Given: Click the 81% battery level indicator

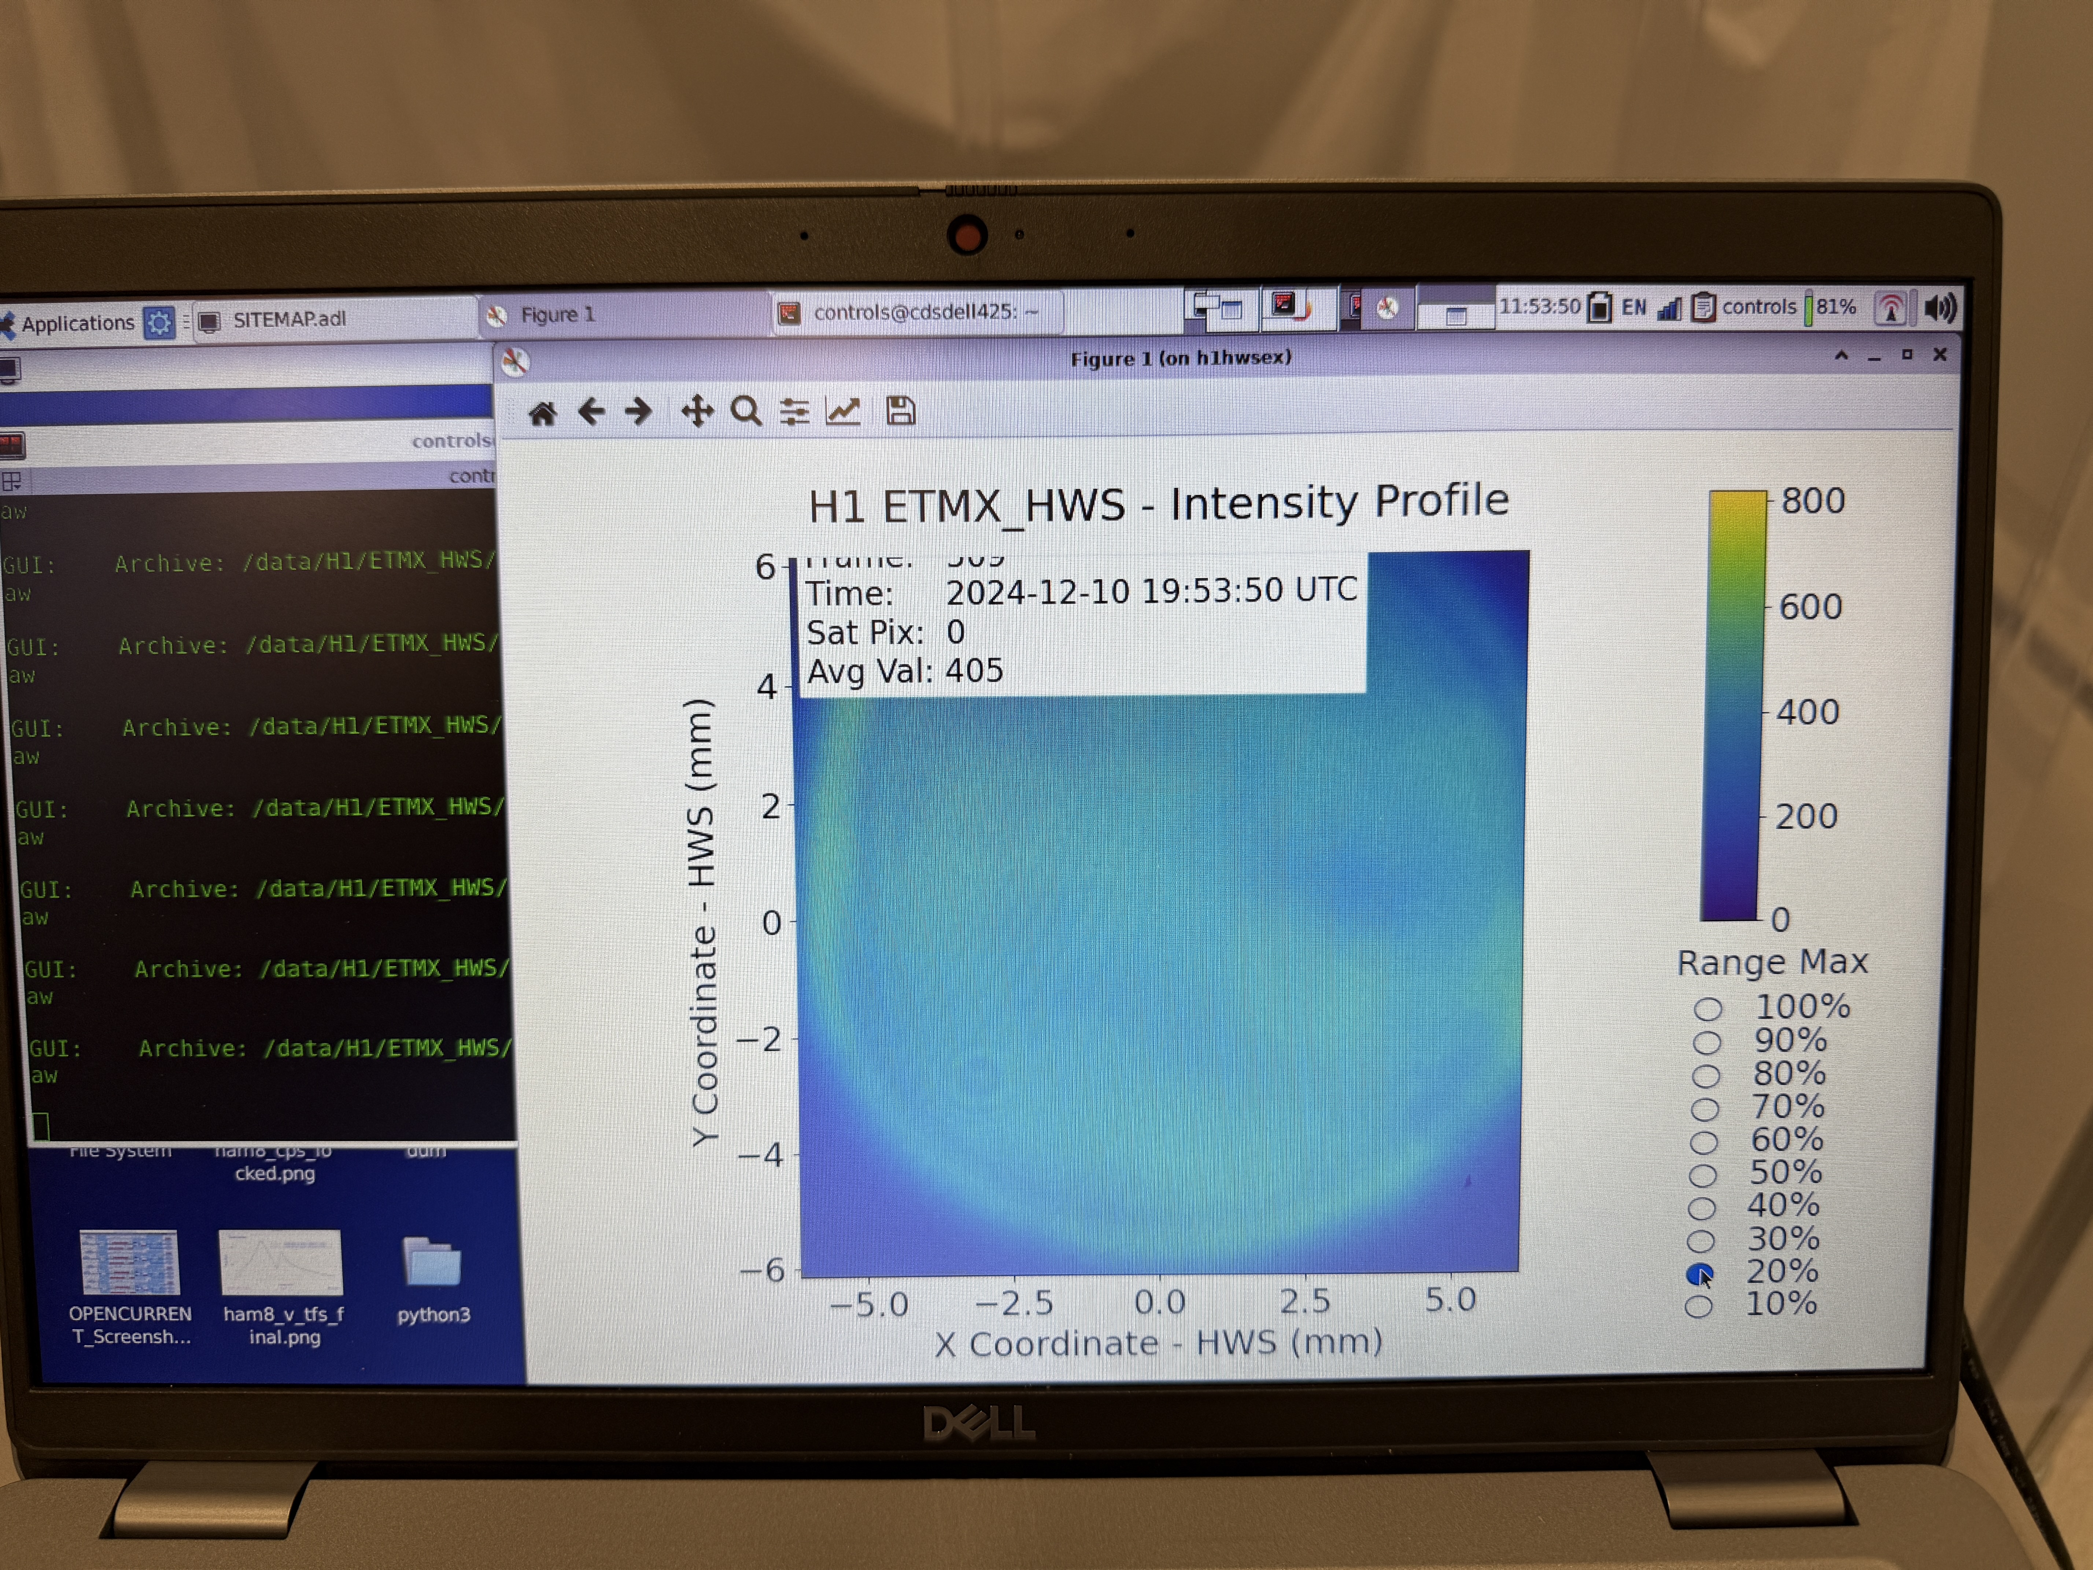Looking at the screenshot, I should tap(1831, 307).
